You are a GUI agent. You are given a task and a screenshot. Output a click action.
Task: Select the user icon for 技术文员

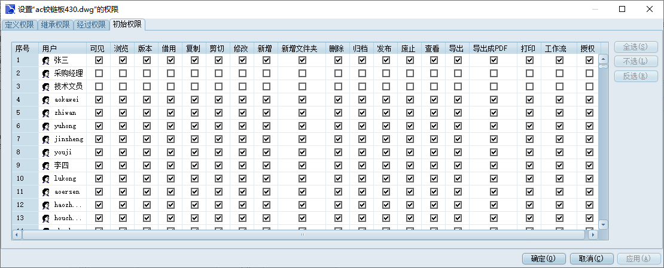46,87
